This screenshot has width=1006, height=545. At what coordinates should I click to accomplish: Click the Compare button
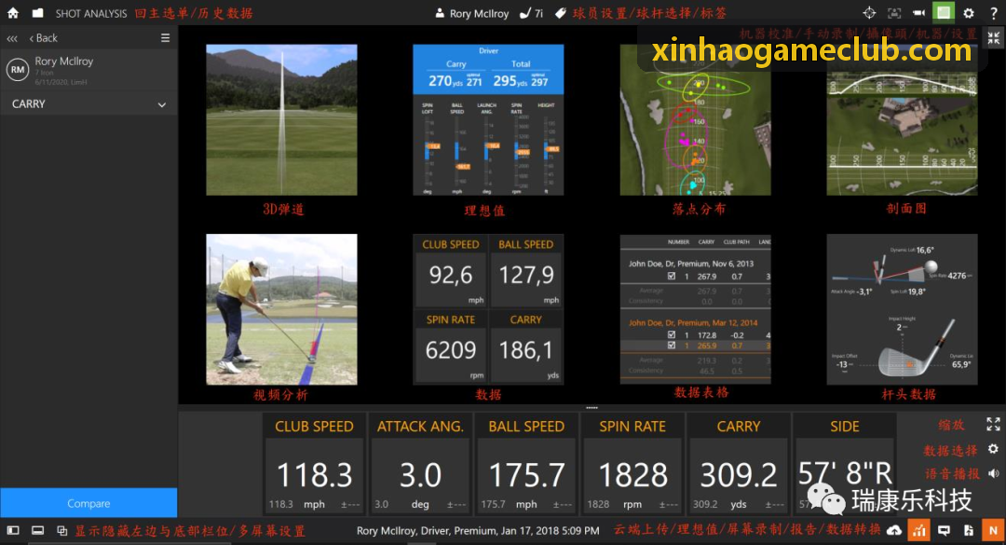(88, 503)
